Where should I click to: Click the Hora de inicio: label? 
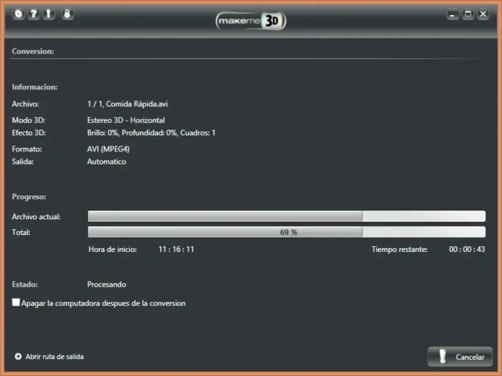[113, 249]
